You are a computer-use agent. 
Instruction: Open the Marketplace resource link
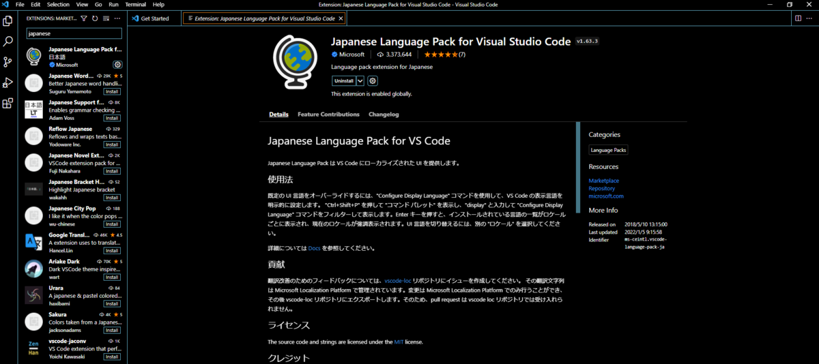(604, 181)
